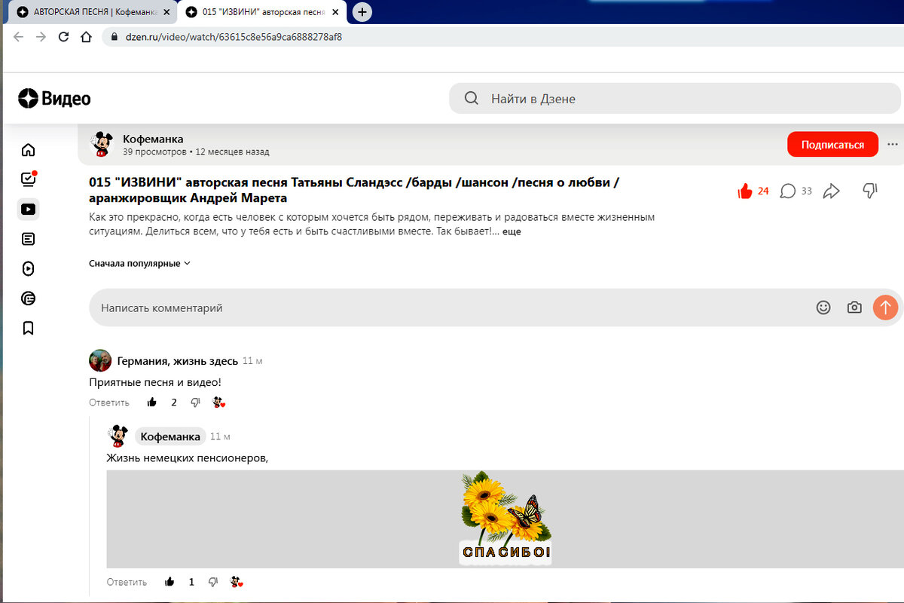
Task: Open Bookmarks icon in the sidebar
Action: coord(28,328)
